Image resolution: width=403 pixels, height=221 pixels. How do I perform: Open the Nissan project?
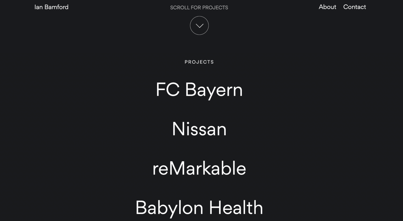coord(199,129)
